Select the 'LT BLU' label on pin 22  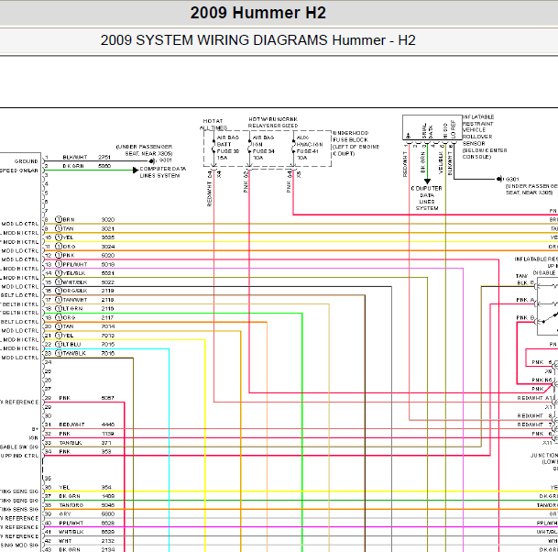pos(71,345)
